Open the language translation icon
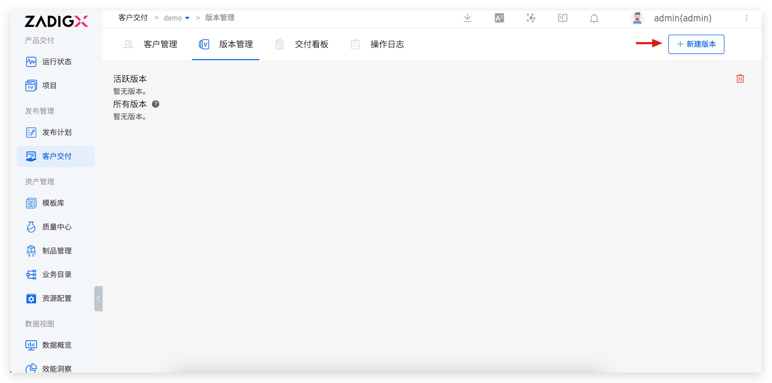 coord(499,18)
